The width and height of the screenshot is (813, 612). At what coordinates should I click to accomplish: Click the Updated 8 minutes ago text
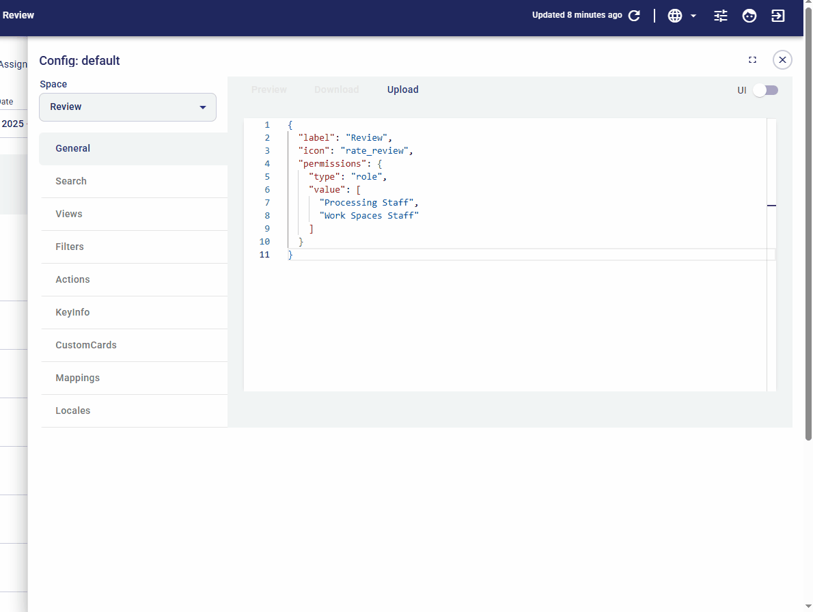point(577,15)
